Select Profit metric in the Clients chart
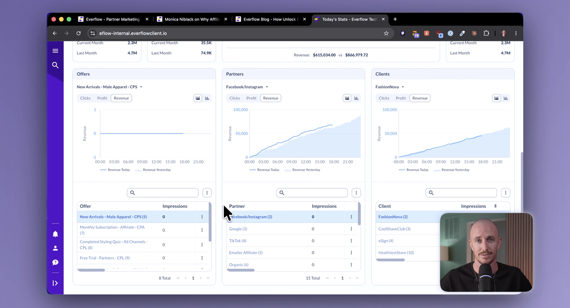This screenshot has height=308, width=570. coord(401,98)
